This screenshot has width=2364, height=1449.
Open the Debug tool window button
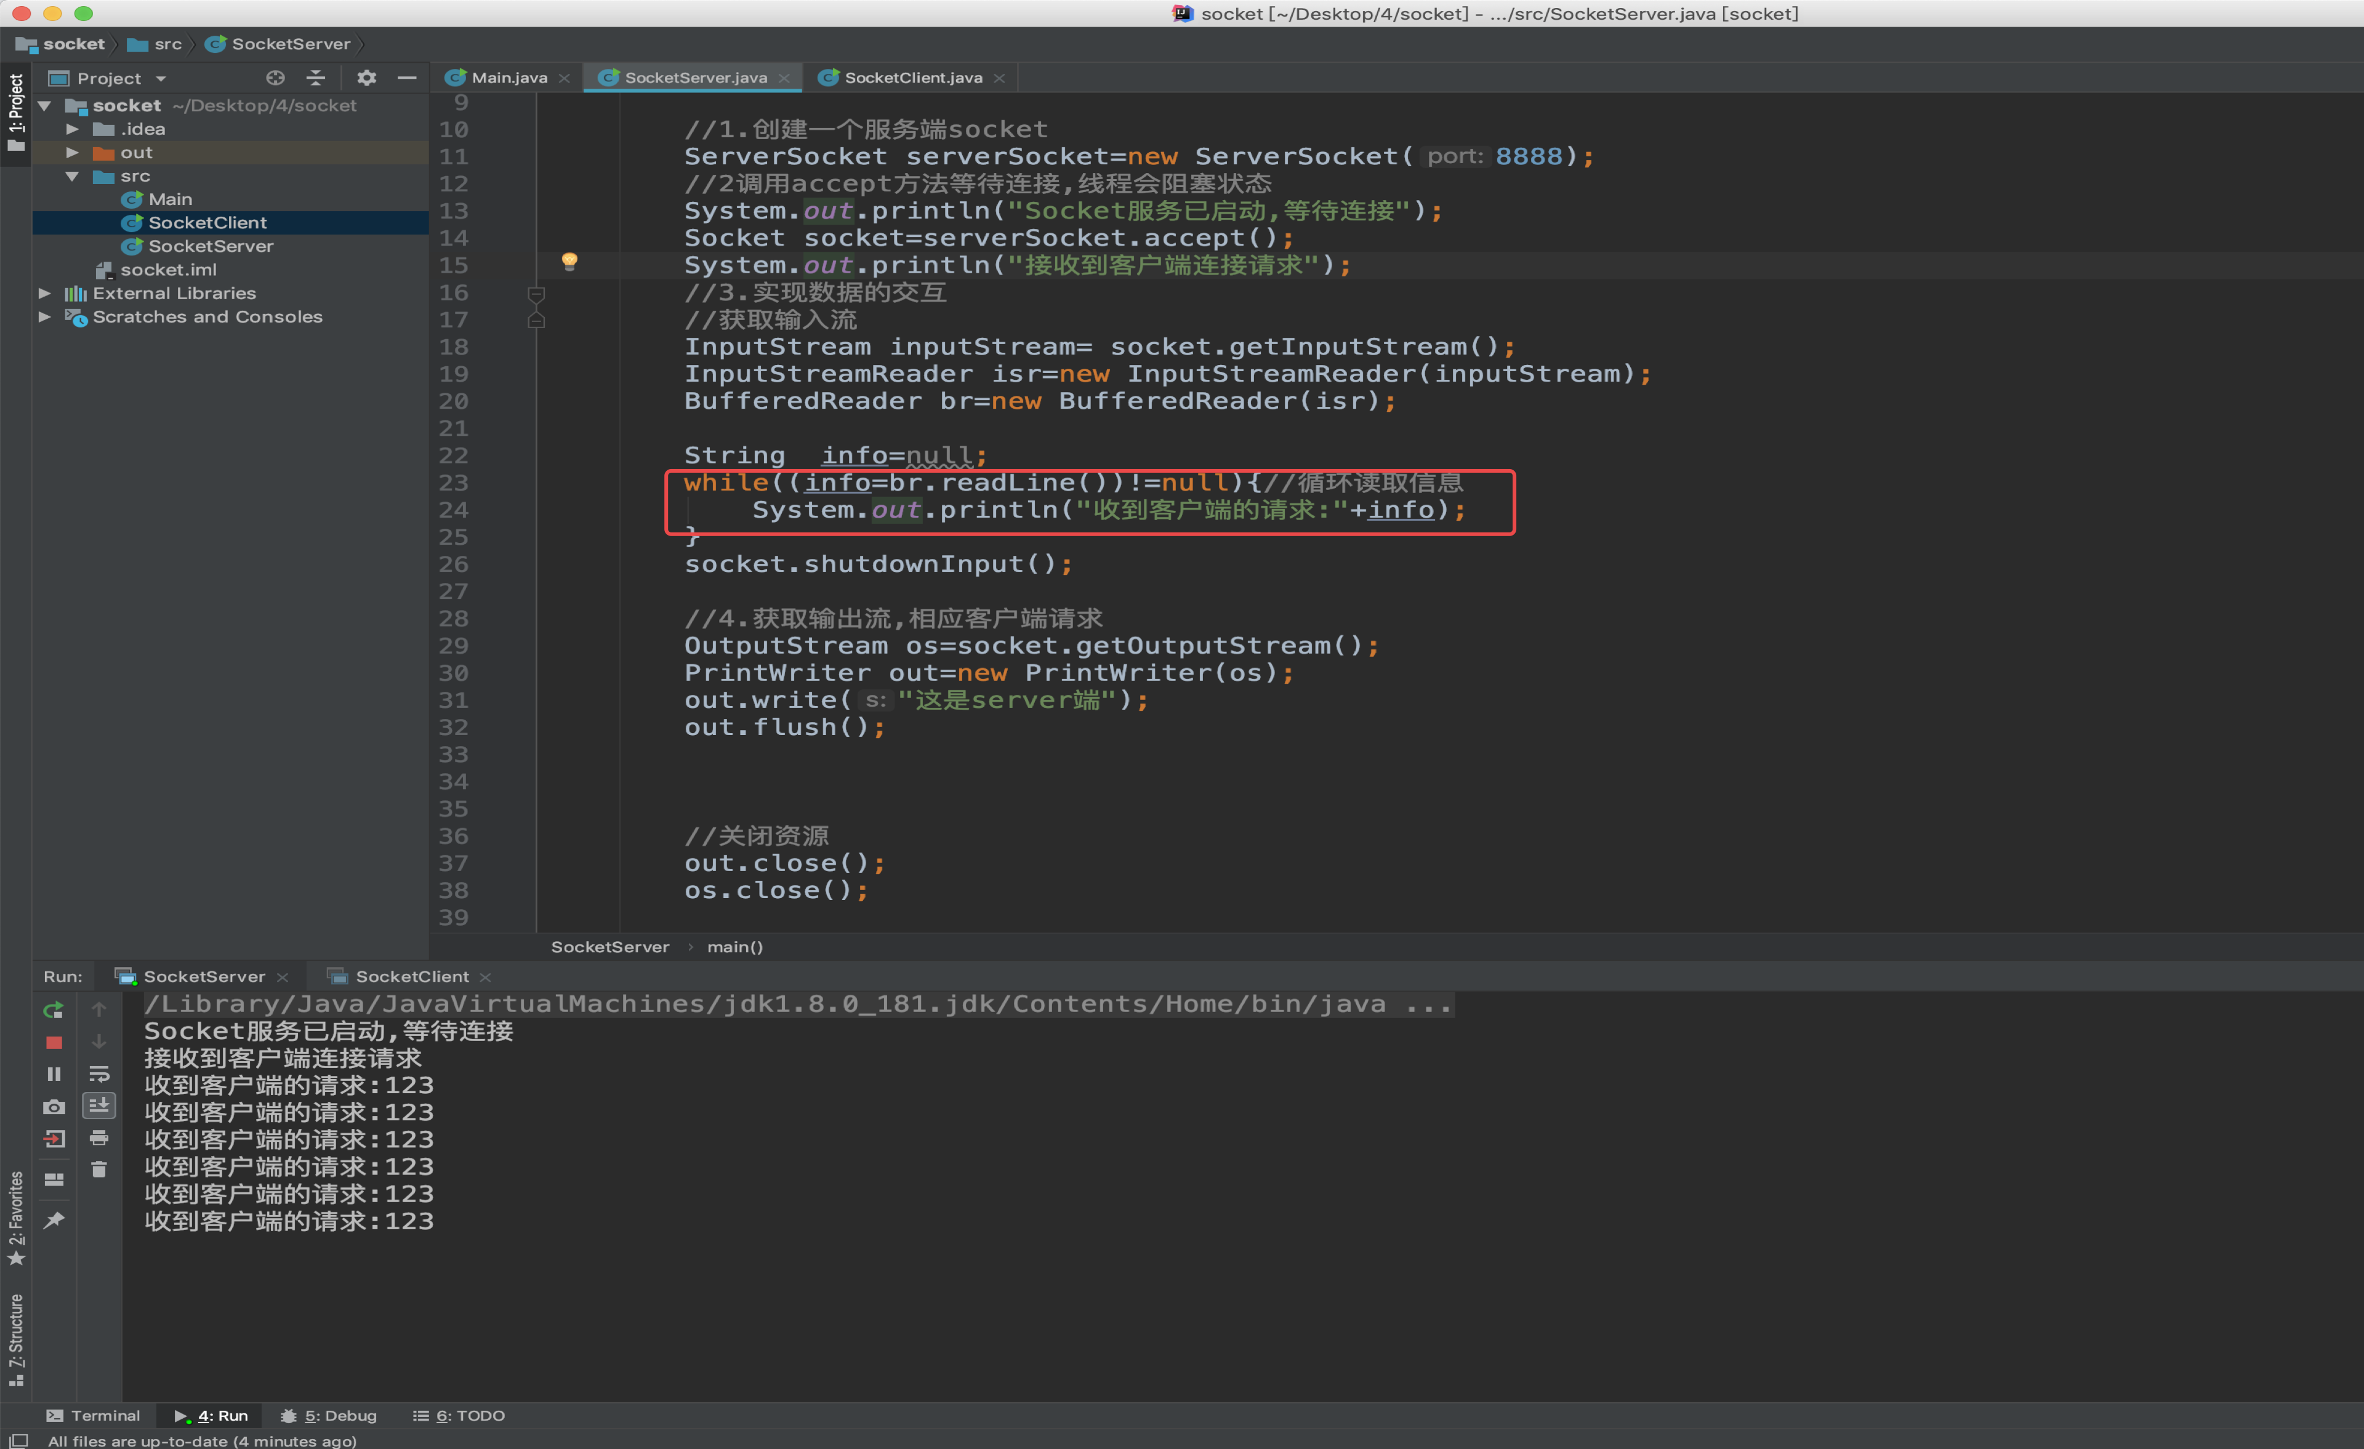(x=328, y=1415)
